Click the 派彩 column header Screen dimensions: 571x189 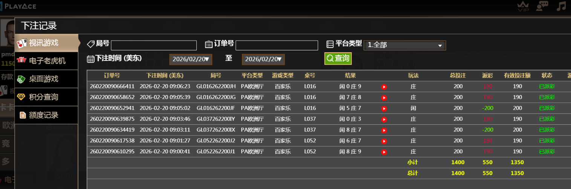pos(487,76)
